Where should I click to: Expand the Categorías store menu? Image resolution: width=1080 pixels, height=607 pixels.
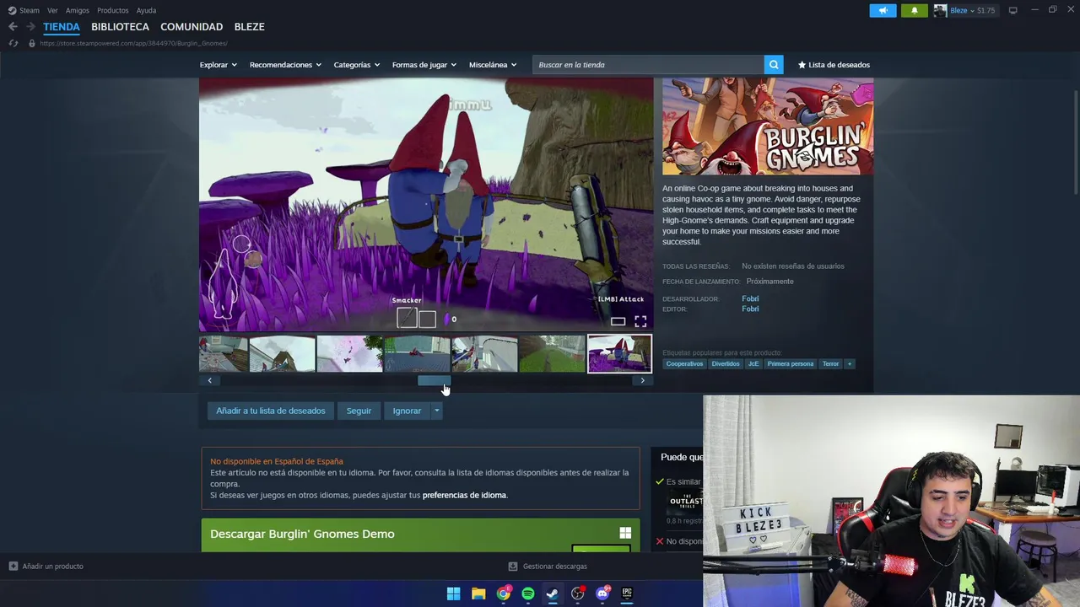tap(356, 65)
